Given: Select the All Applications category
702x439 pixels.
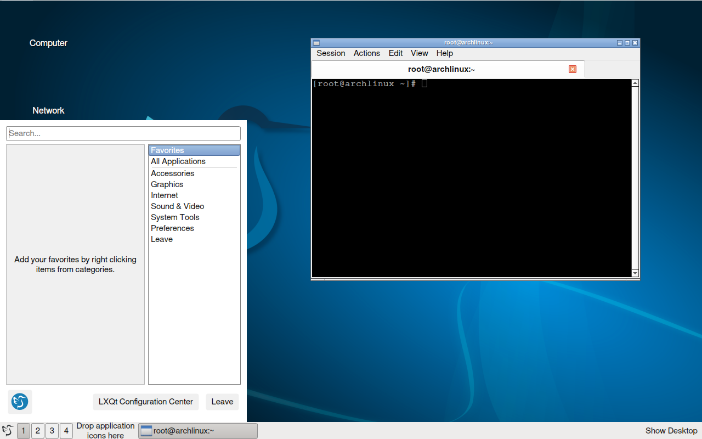Looking at the screenshot, I should tap(194, 161).
